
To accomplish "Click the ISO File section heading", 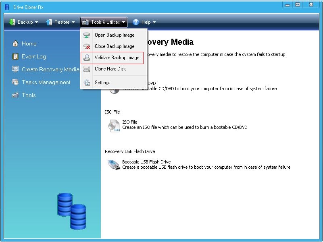I will pos(113,112).
